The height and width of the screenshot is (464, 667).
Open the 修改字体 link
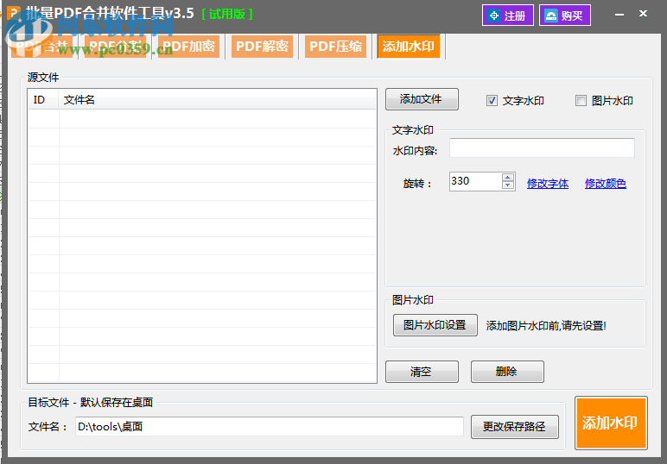[548, 184]
